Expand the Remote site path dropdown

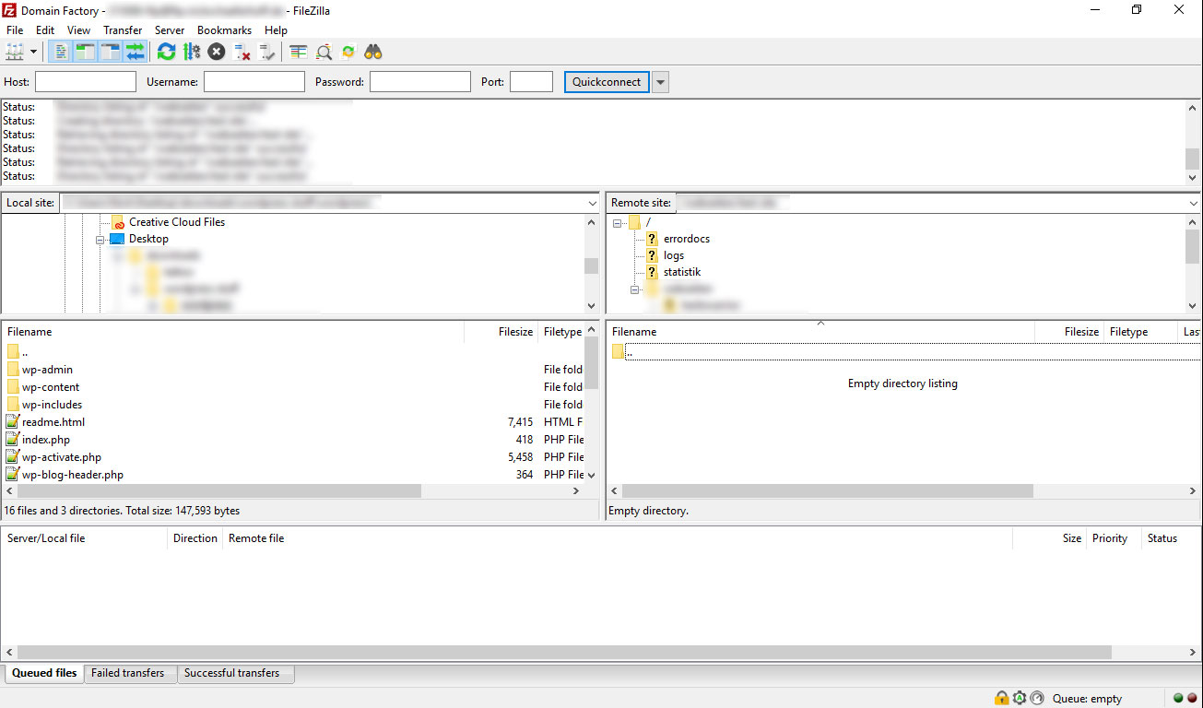[x=1193, y=203]
